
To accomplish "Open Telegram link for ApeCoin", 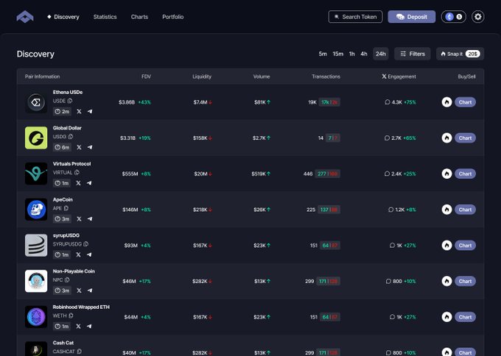I will tap(90, 219).
